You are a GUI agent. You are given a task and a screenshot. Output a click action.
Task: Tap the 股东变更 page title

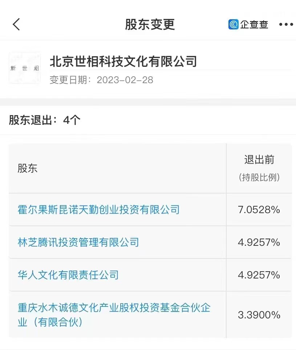coord(150,24)
